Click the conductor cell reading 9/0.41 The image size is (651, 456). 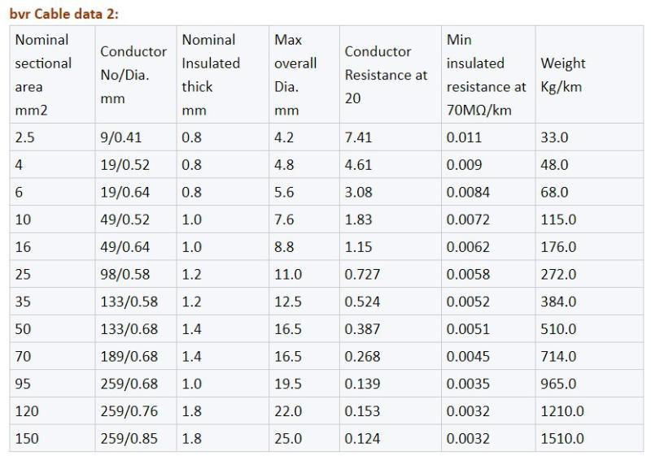coord(123,137)
